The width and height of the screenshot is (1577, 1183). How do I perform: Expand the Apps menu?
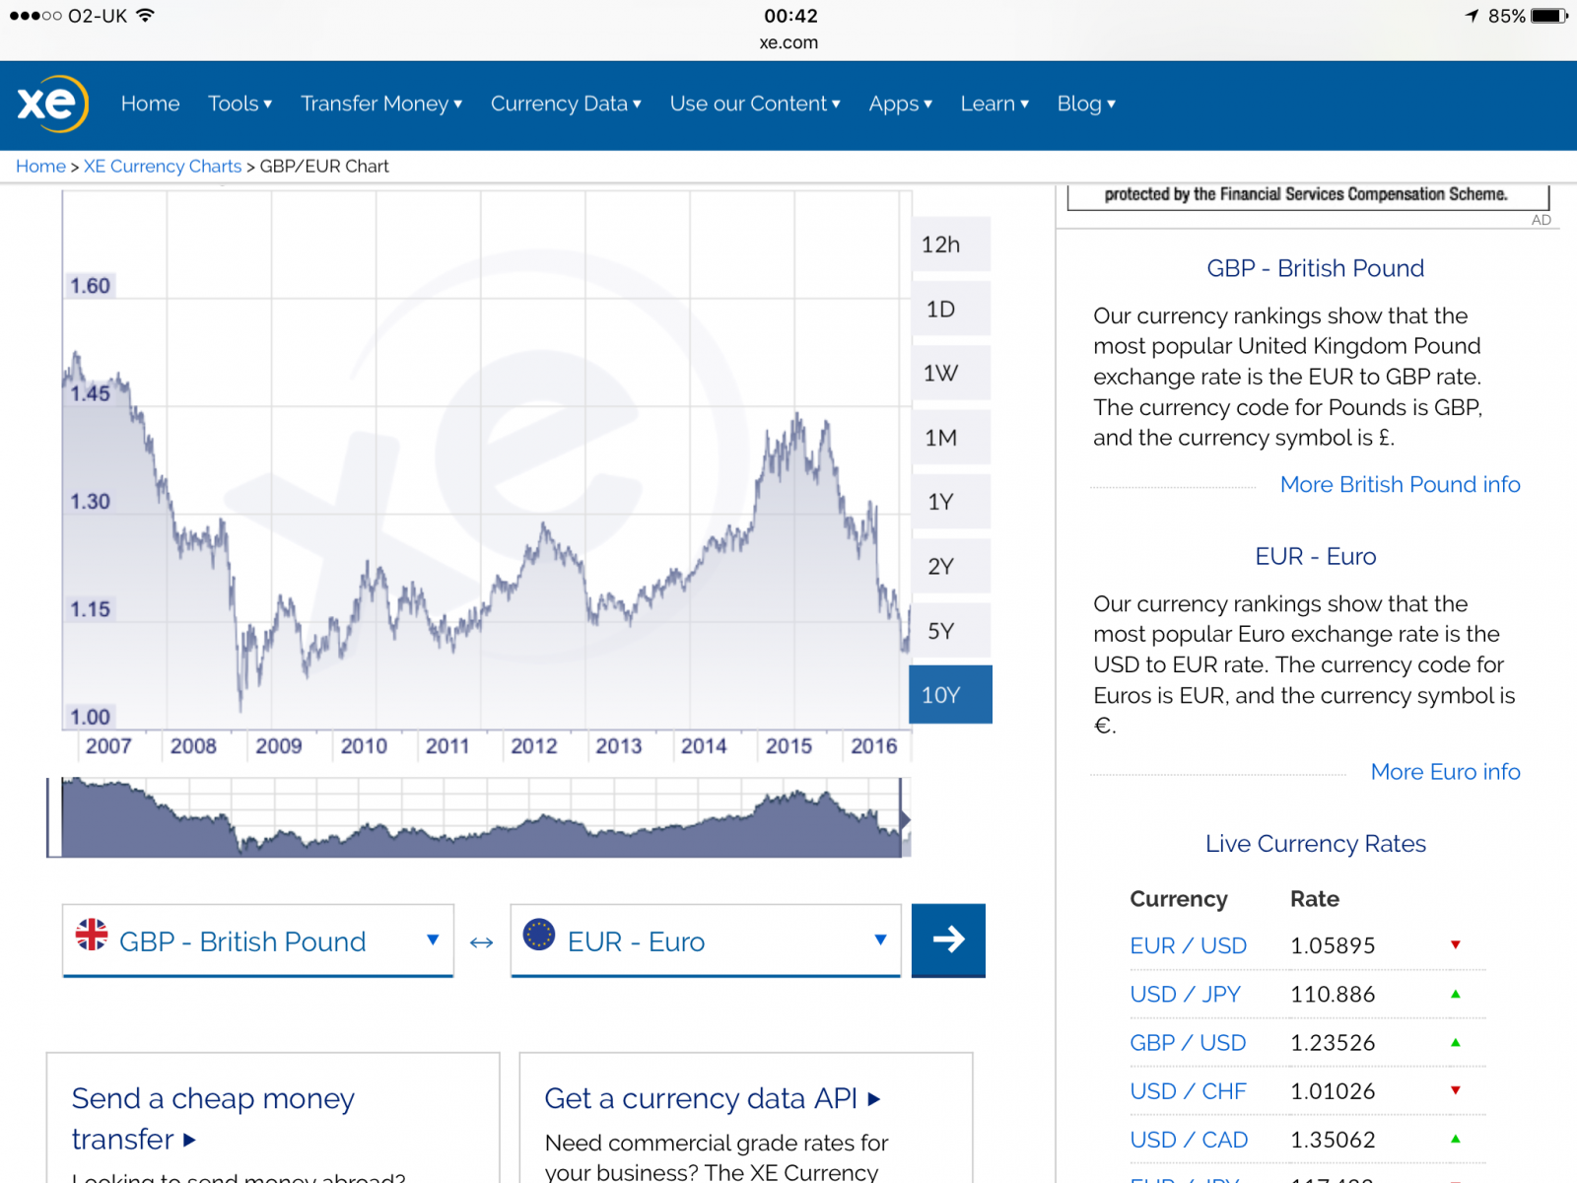click(900, 104)
